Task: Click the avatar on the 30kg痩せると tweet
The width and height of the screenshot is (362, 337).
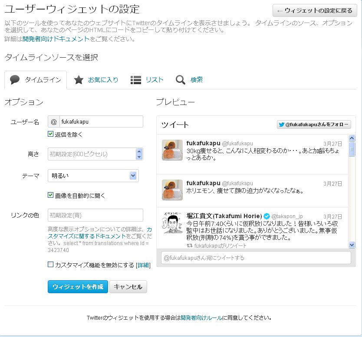Action: [x=172, y=150]
